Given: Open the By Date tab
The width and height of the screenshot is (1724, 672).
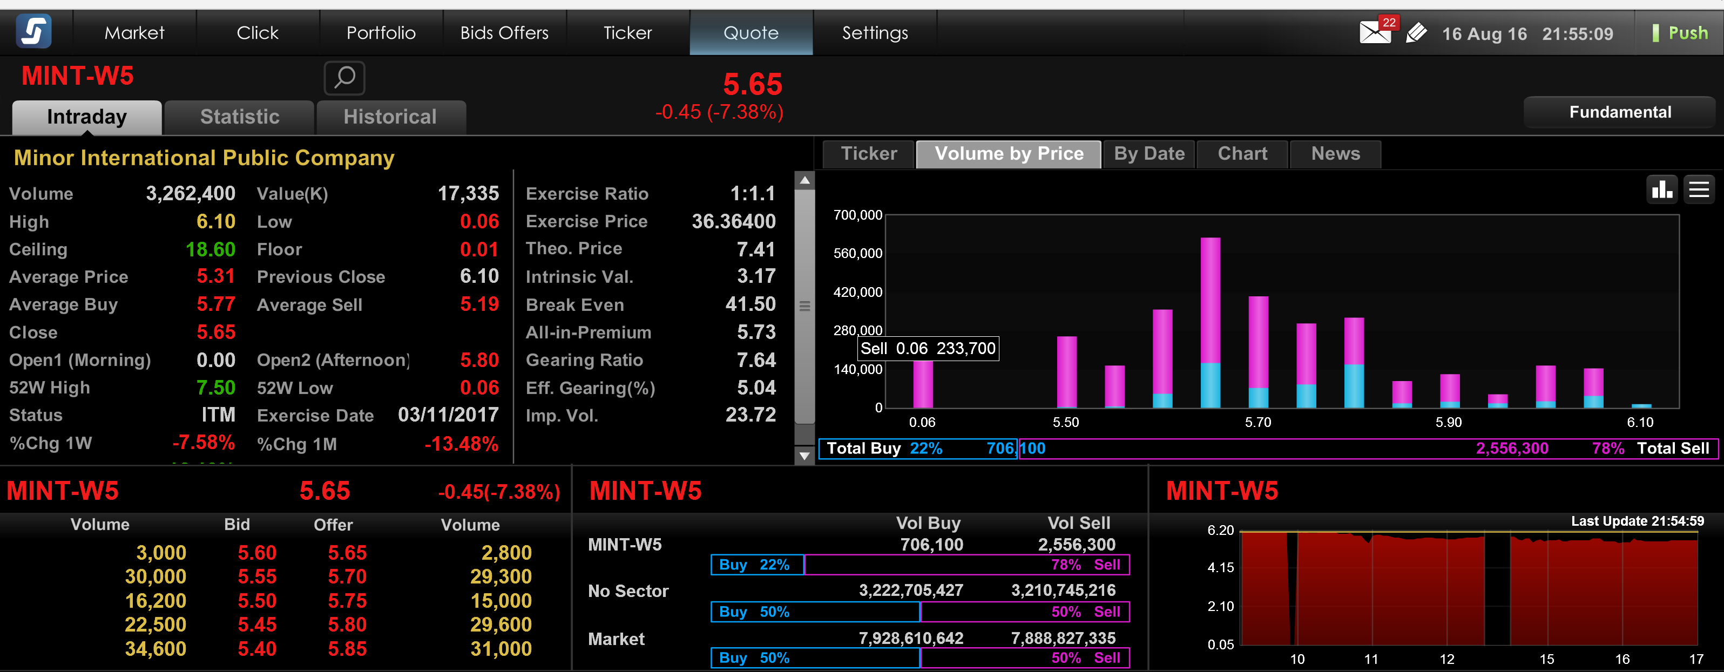Looking at the screenshot, I should click(1148, 154).
